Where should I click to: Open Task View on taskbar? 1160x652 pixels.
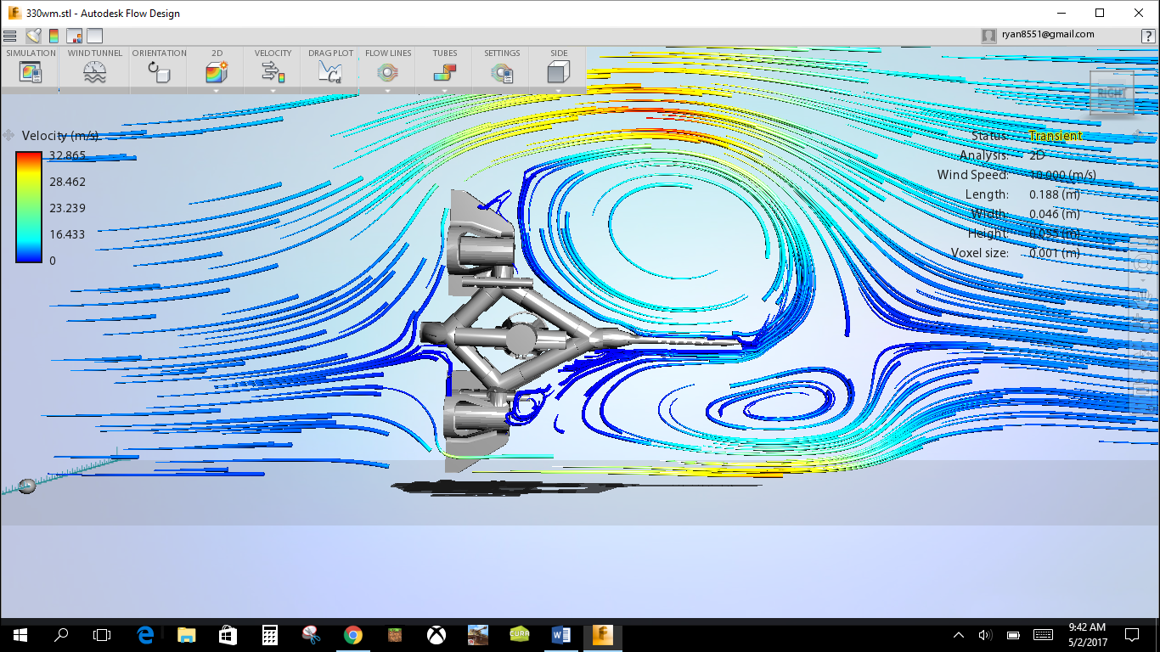[102, 635]
